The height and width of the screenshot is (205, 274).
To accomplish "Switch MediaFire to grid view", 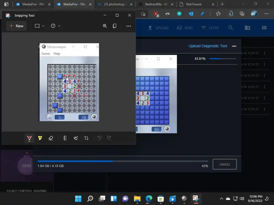I will point(264,28).
